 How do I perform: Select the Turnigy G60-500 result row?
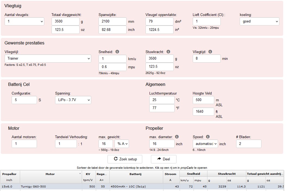142,186
